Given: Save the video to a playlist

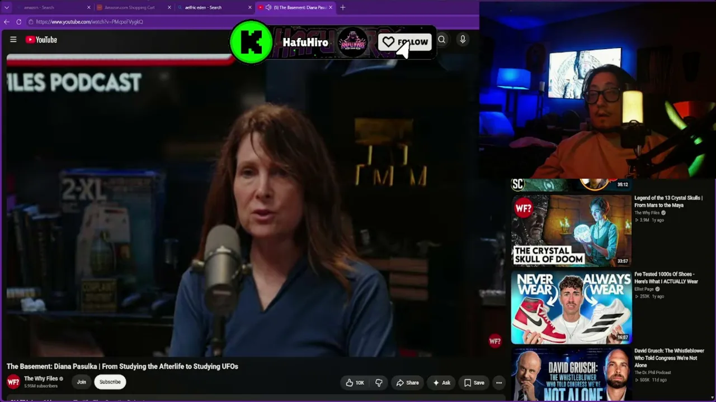Looking at the screenshot, I should [x=474, y=382].
